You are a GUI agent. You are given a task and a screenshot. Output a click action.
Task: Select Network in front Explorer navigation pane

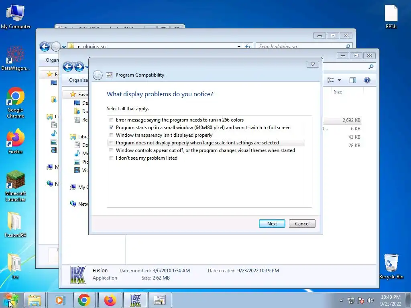[x=80, y=204]
